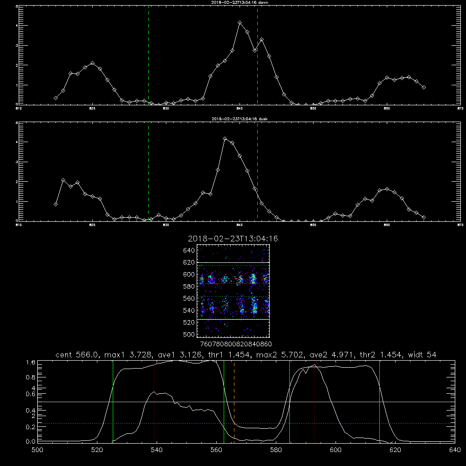This screenshot has height=466, width=466.
Task: Click the dusk plot title
Action: 240,119
